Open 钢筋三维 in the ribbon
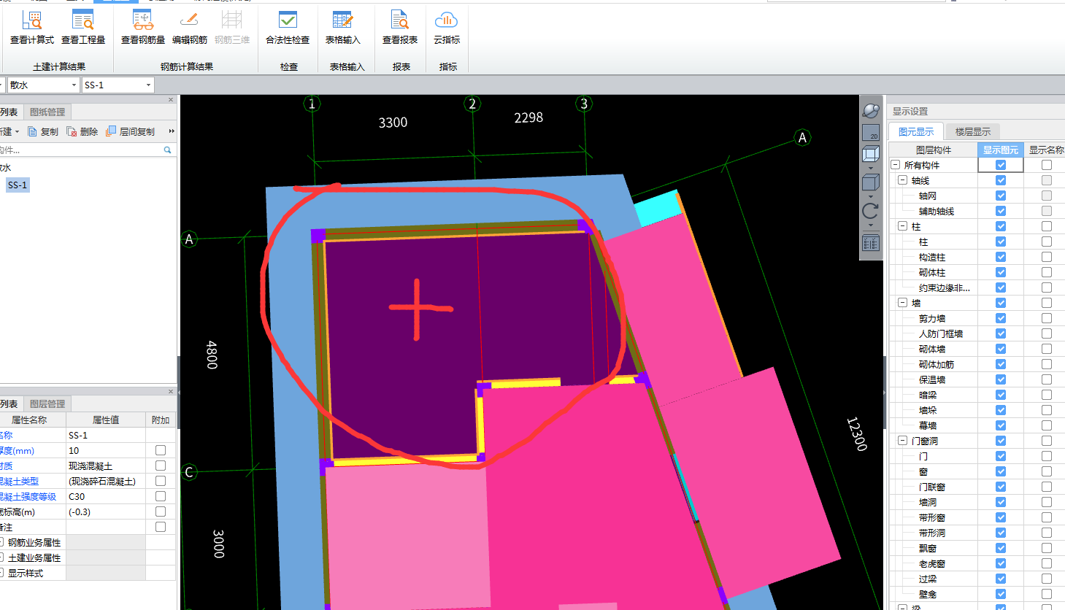This screenshot has height=610, width=1065. pyautogui.click(x=232, y=28)
